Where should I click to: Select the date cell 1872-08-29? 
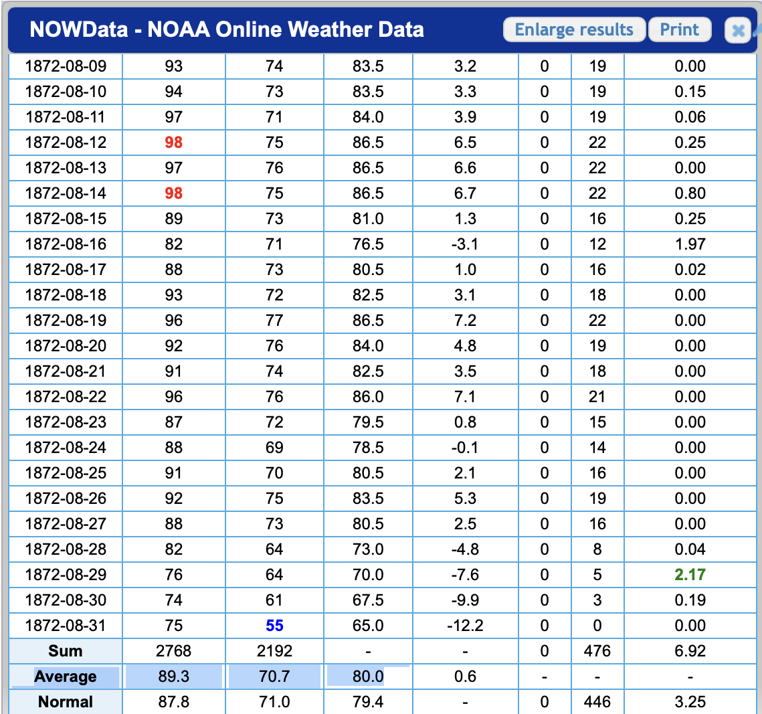66,575
